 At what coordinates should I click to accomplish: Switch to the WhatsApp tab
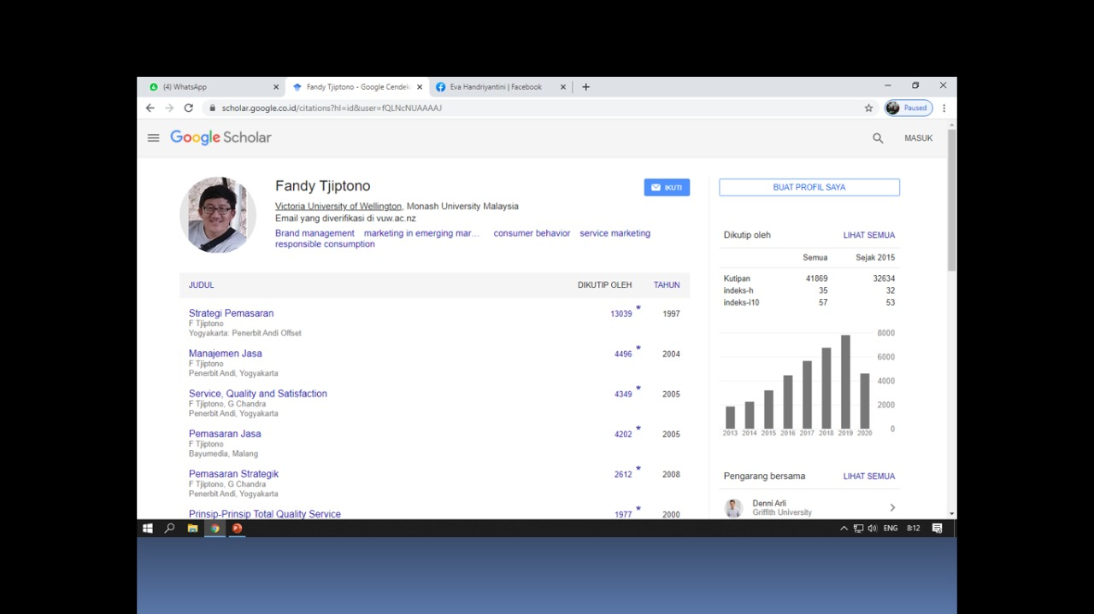210,87
